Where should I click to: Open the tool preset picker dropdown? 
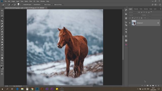5,5
